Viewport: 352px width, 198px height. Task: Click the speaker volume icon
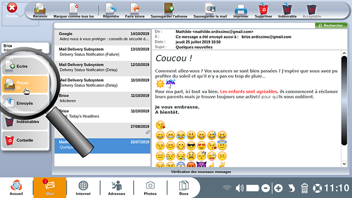point(239,188)
